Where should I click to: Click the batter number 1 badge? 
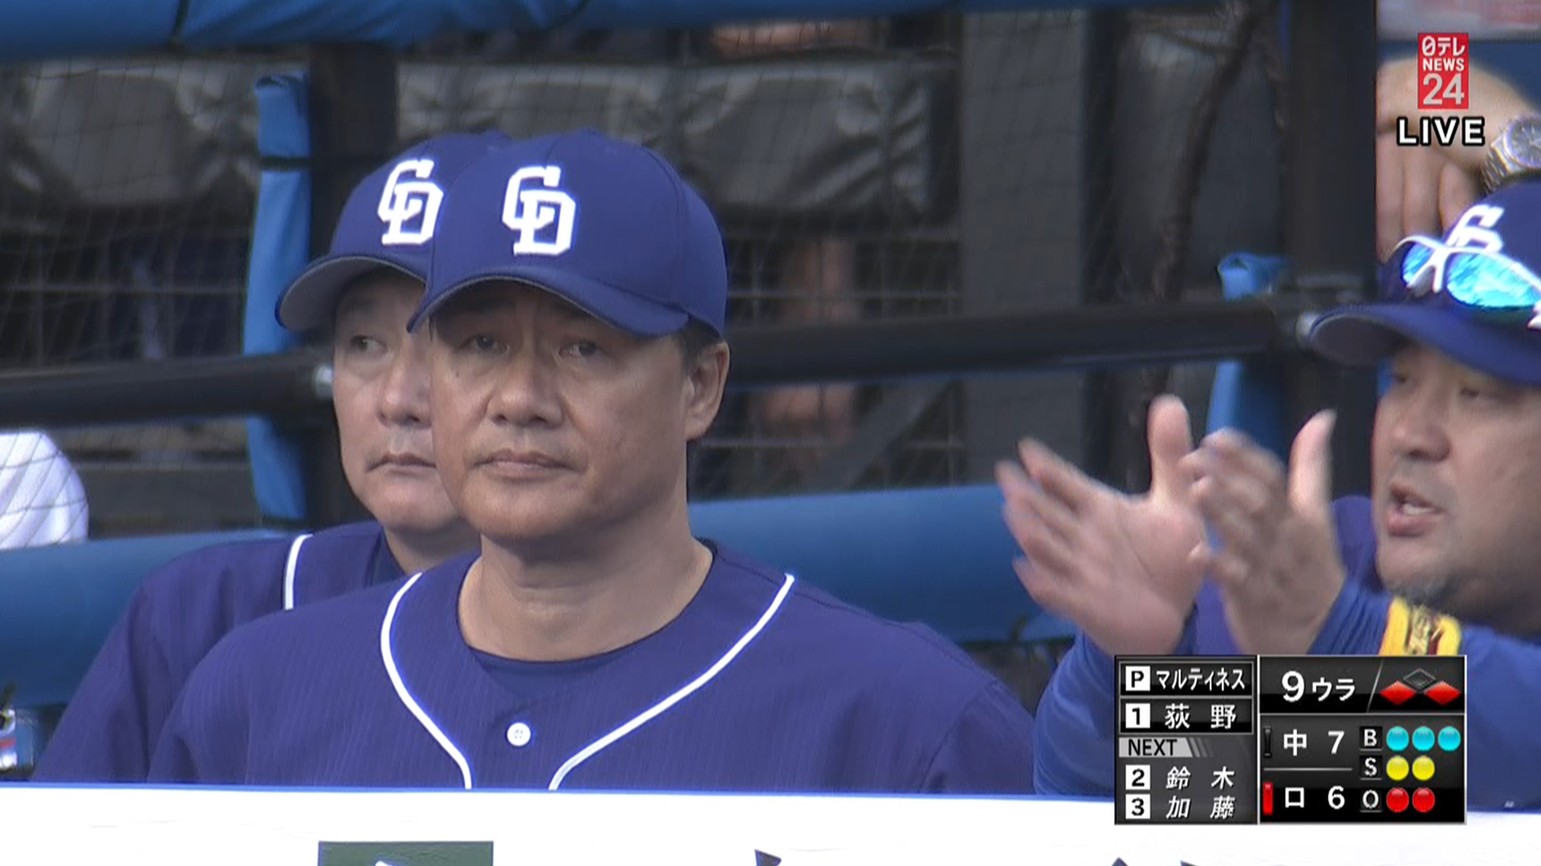point(1137,715)
